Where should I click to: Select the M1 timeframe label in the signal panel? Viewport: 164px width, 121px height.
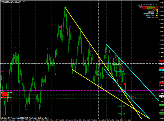[141, 4]
